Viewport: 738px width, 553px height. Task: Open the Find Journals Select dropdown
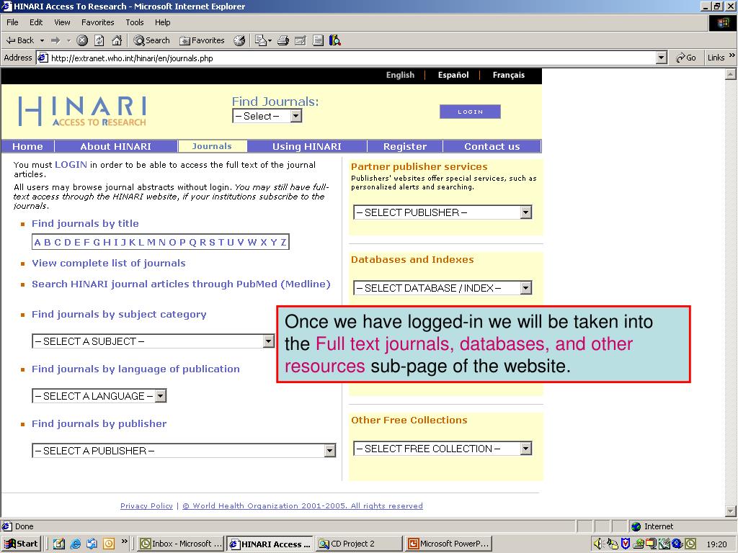point(267,116)
